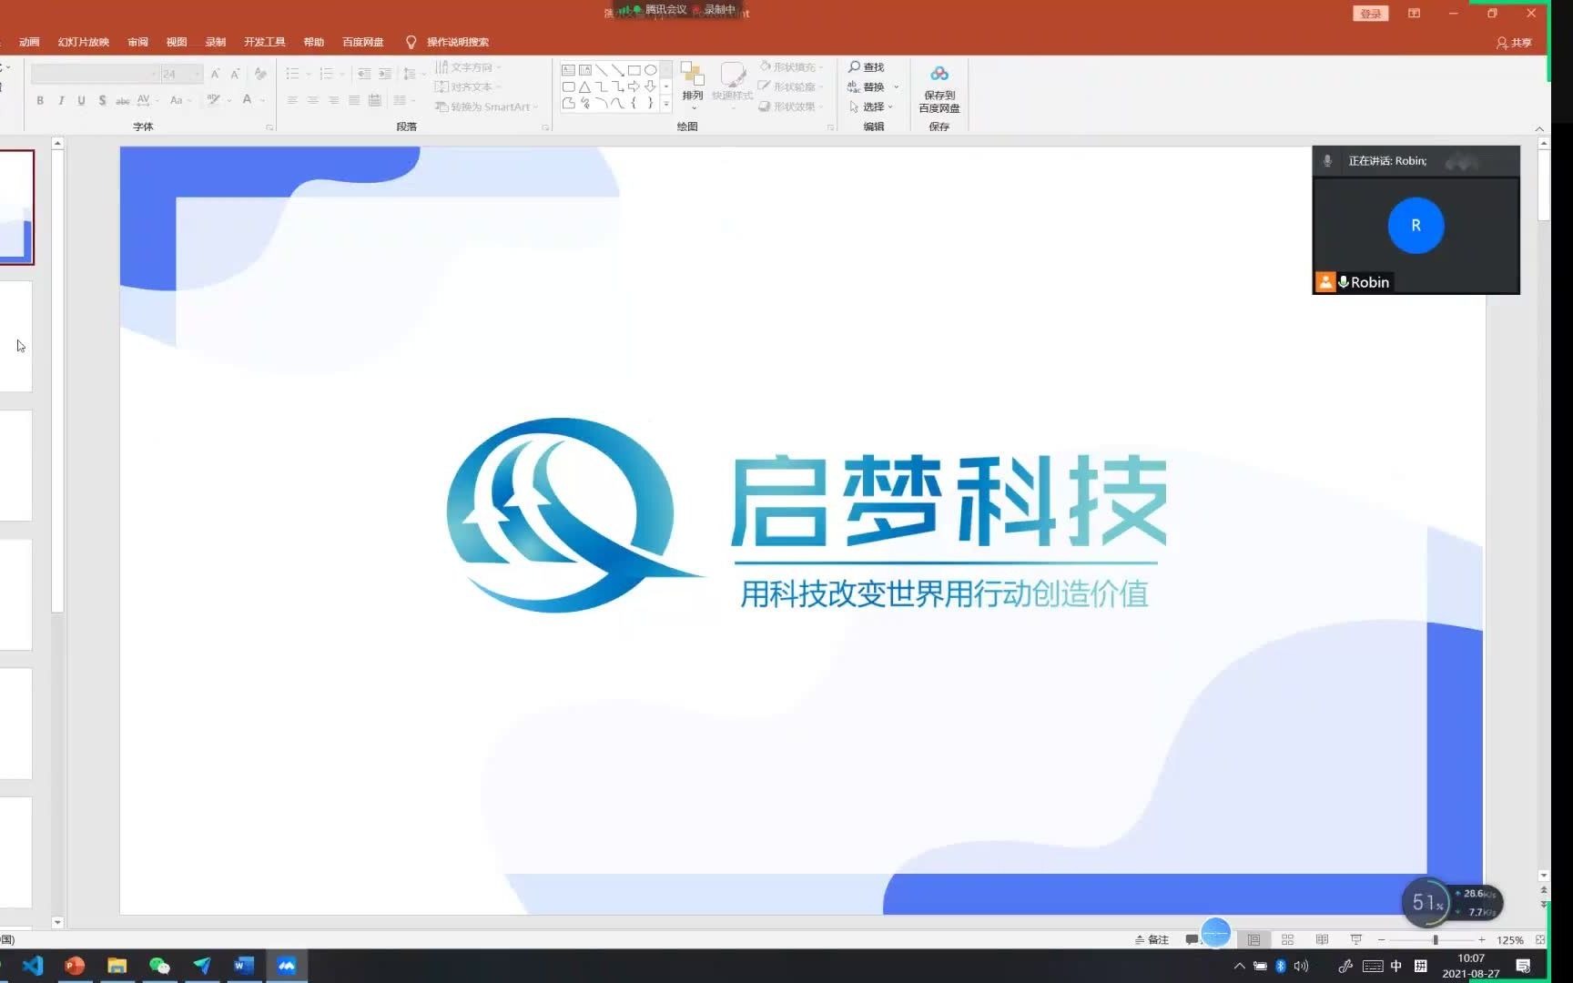The image size is (1573, 983).
Task: Open Select (选择) dropdown
Action: click(x=870, y=106)
